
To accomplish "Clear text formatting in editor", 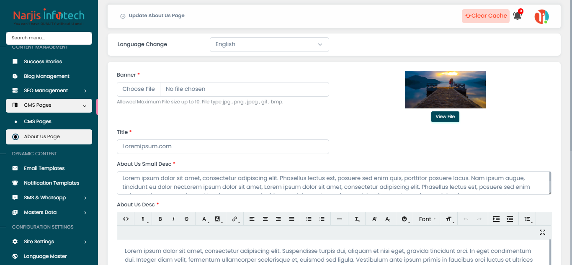I will click(357, 219).
